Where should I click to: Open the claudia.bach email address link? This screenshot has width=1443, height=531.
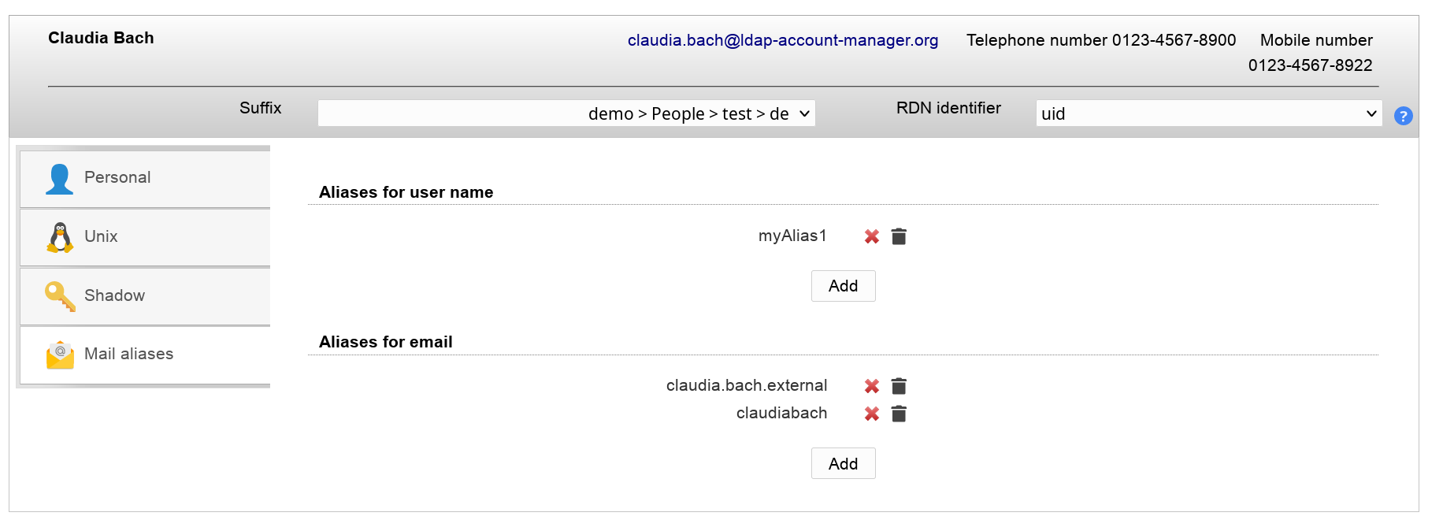[782, 40]
